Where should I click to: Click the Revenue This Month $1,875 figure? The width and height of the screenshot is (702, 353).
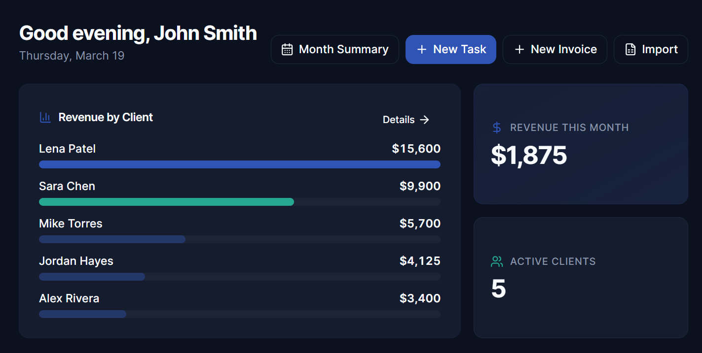[x=529, y=155]
